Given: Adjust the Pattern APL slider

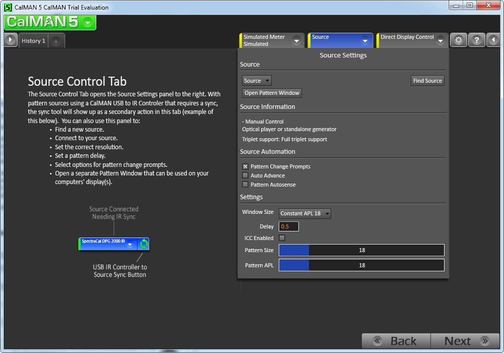Looking at the screenshot, I should tap(361, 265).
